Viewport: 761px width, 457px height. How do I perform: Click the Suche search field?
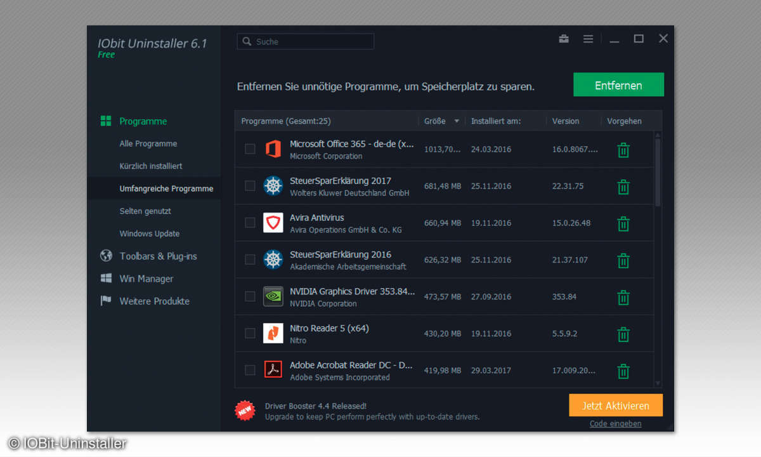click(x=306, y=41)
